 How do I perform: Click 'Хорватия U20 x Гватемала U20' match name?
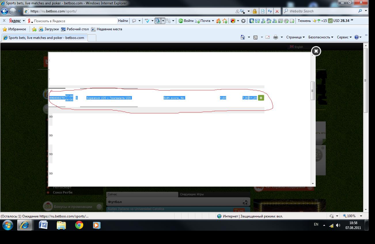point(109,98)
